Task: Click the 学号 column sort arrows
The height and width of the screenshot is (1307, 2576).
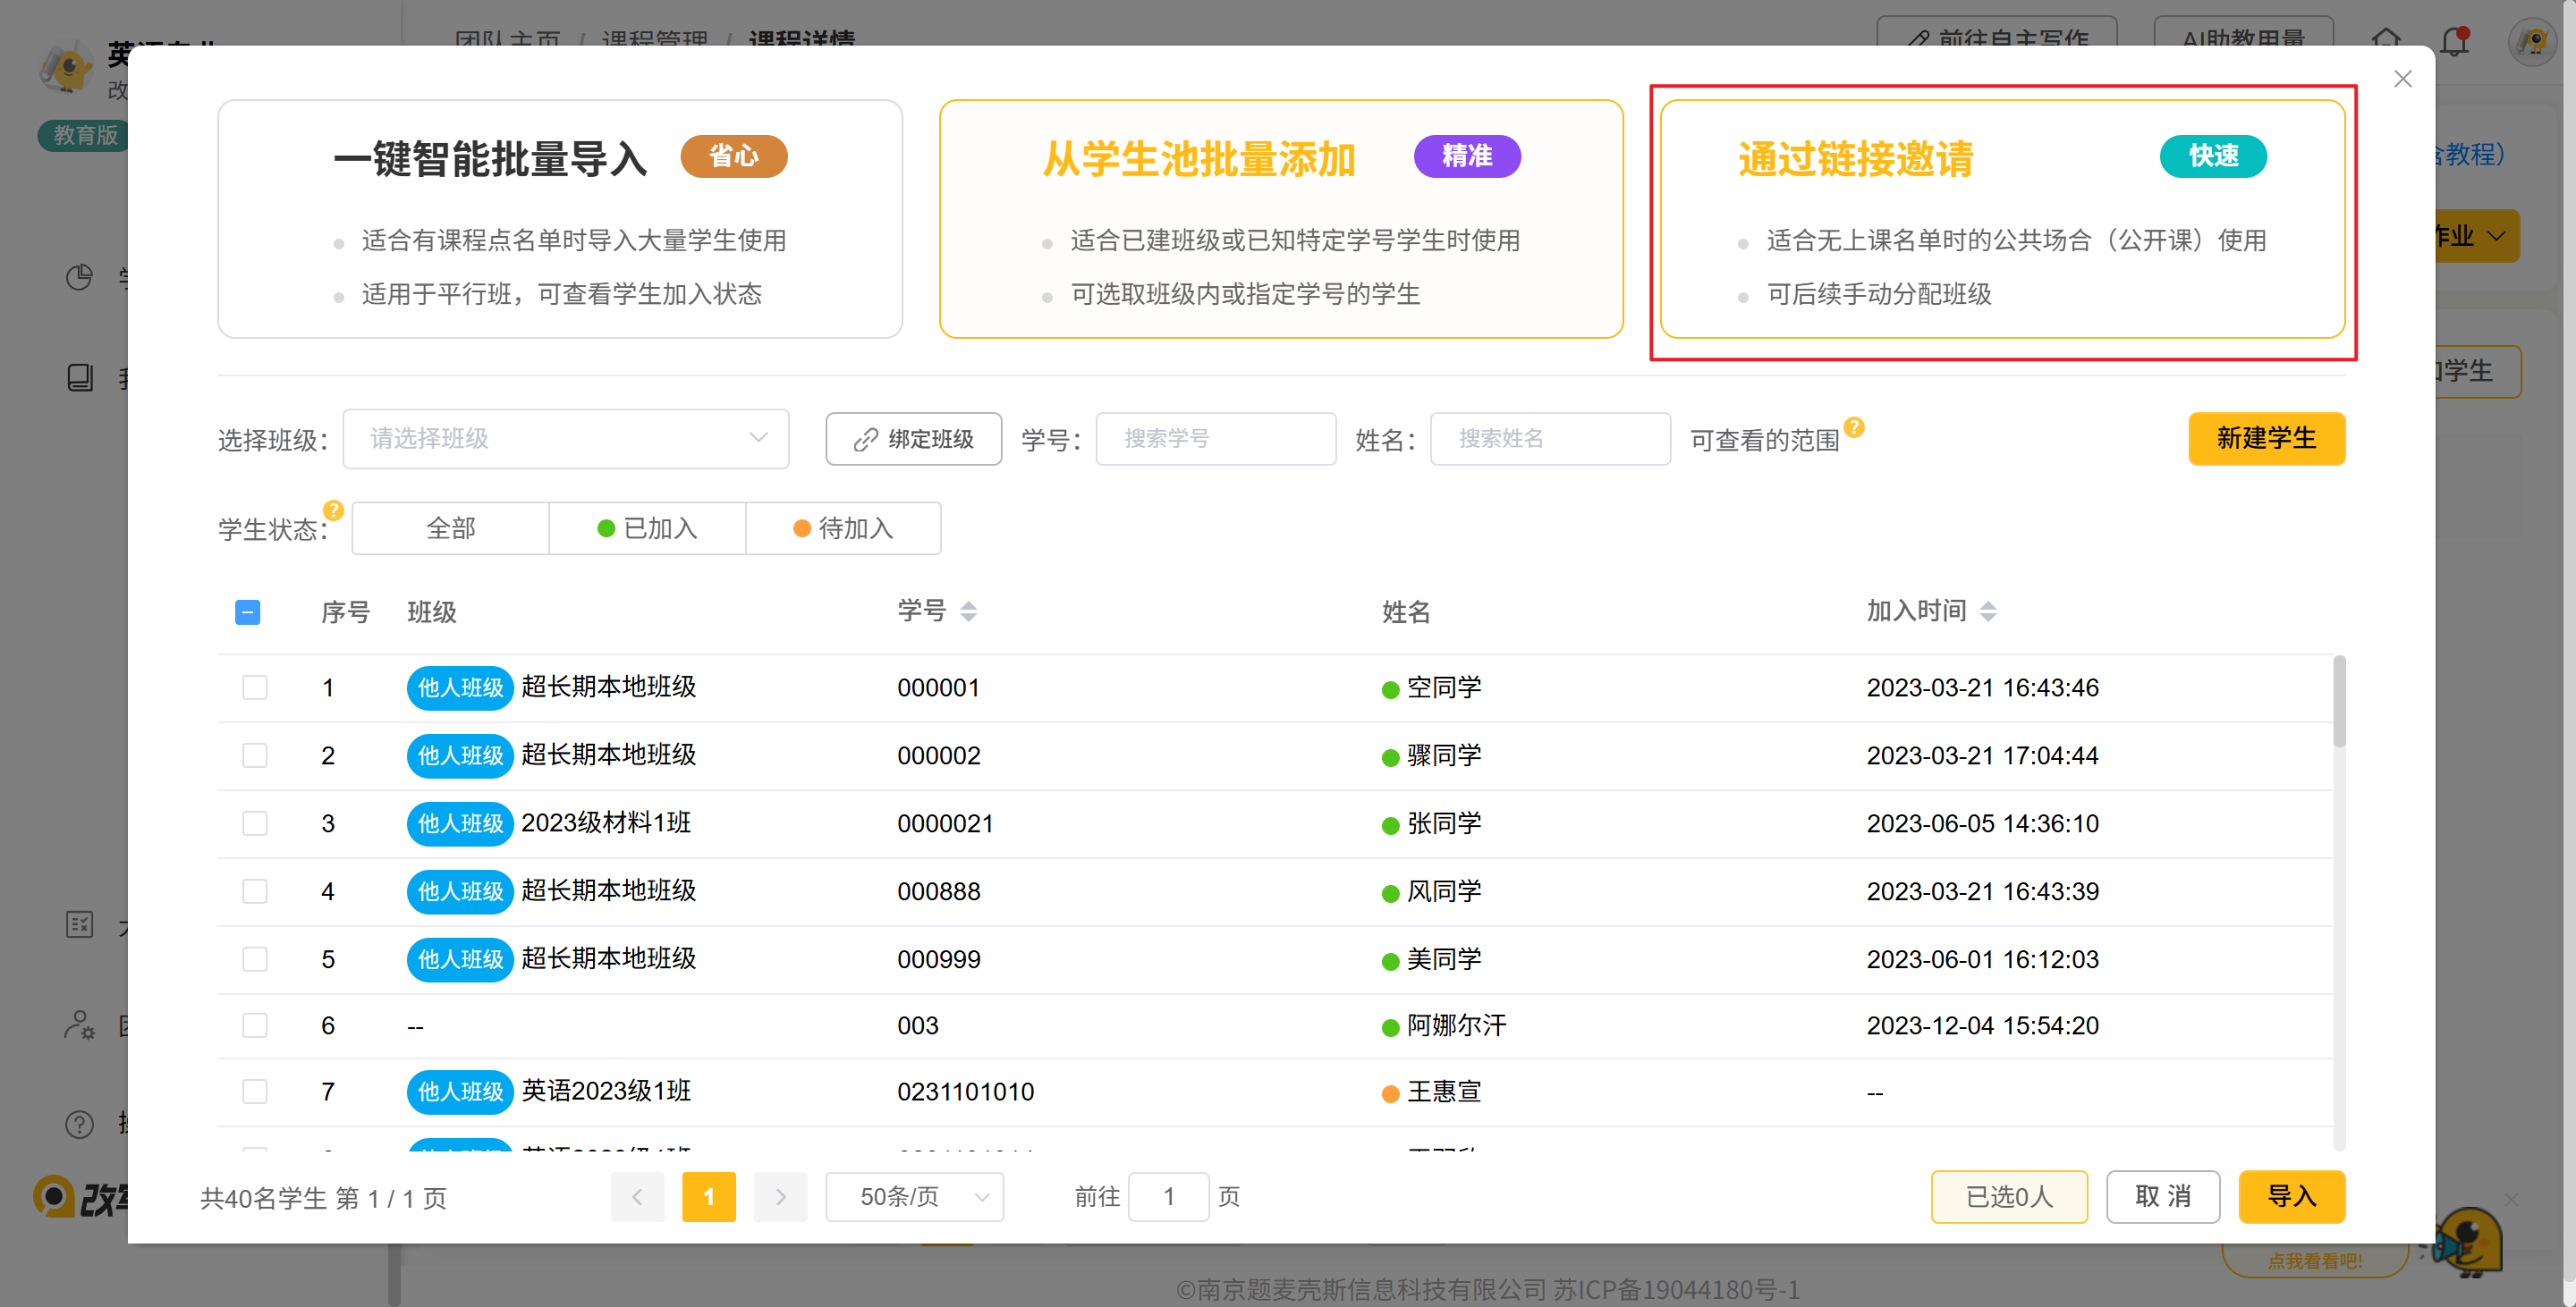Action: click(x=968, y=611)
